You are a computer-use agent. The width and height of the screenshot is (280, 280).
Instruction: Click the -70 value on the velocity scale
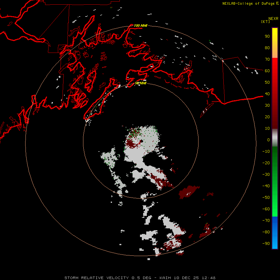[x=266, y=221]
